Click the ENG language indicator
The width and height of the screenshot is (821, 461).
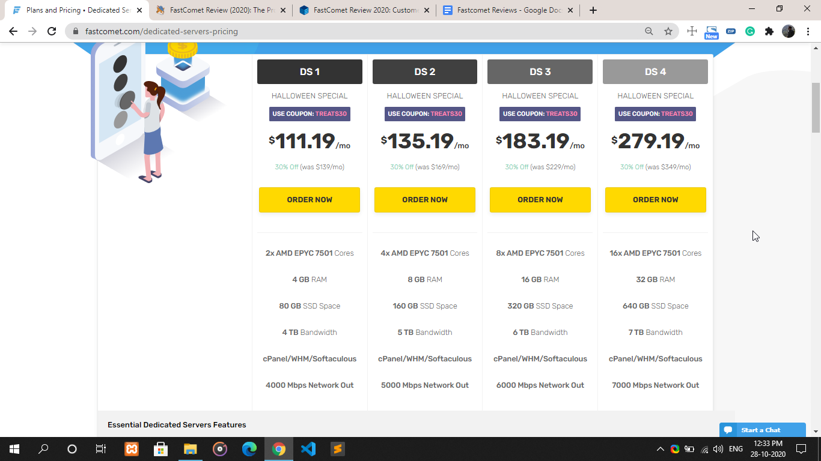coord(736,449)
